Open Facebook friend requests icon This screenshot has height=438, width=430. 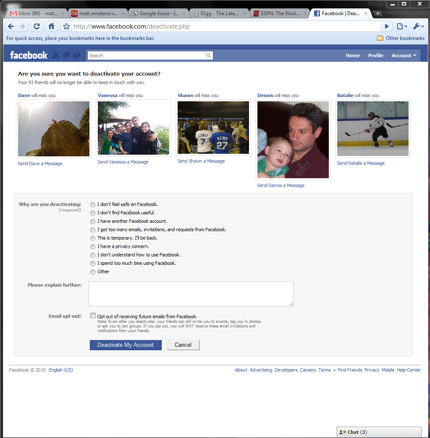point(56,55)
